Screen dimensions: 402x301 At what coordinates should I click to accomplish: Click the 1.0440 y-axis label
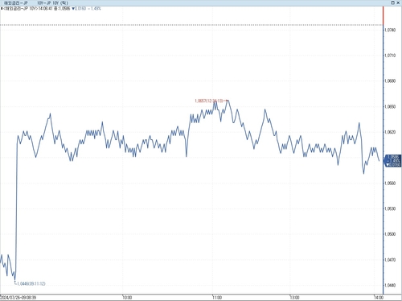click(x=390, y=285)
